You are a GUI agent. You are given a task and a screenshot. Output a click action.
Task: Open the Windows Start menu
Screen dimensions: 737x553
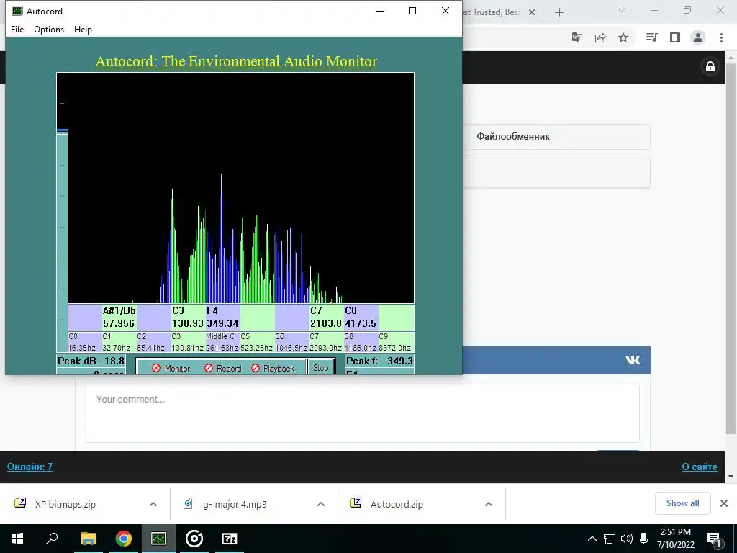click(x=17, y=539)
